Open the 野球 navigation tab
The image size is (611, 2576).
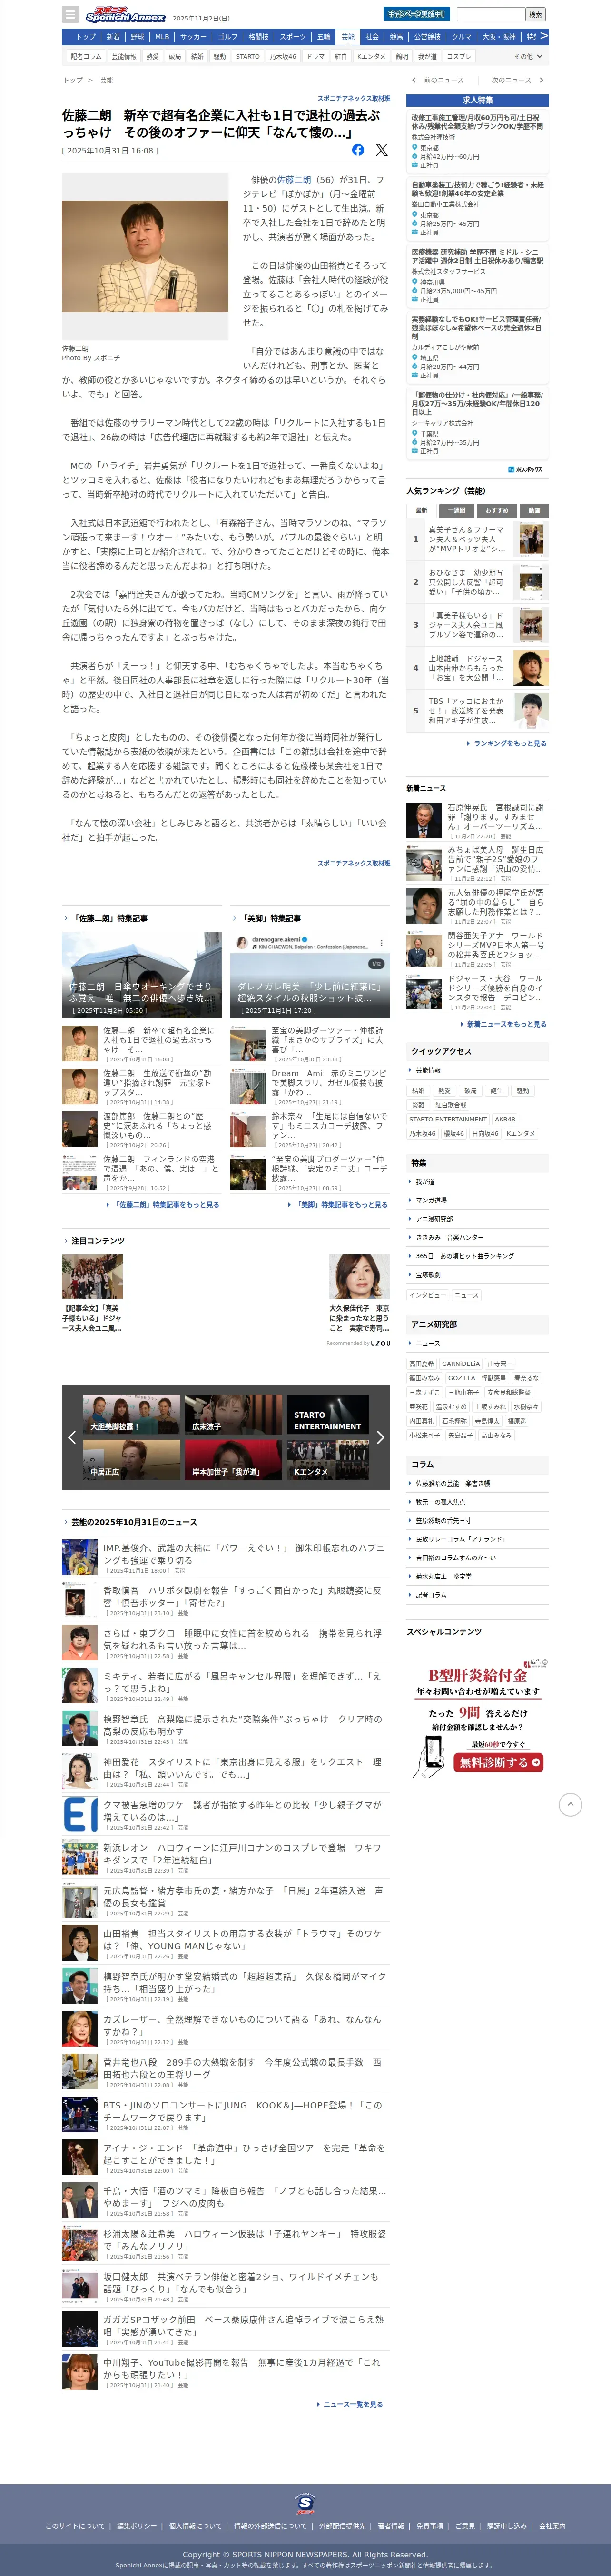pyautogui.click(x=138, y=37)
